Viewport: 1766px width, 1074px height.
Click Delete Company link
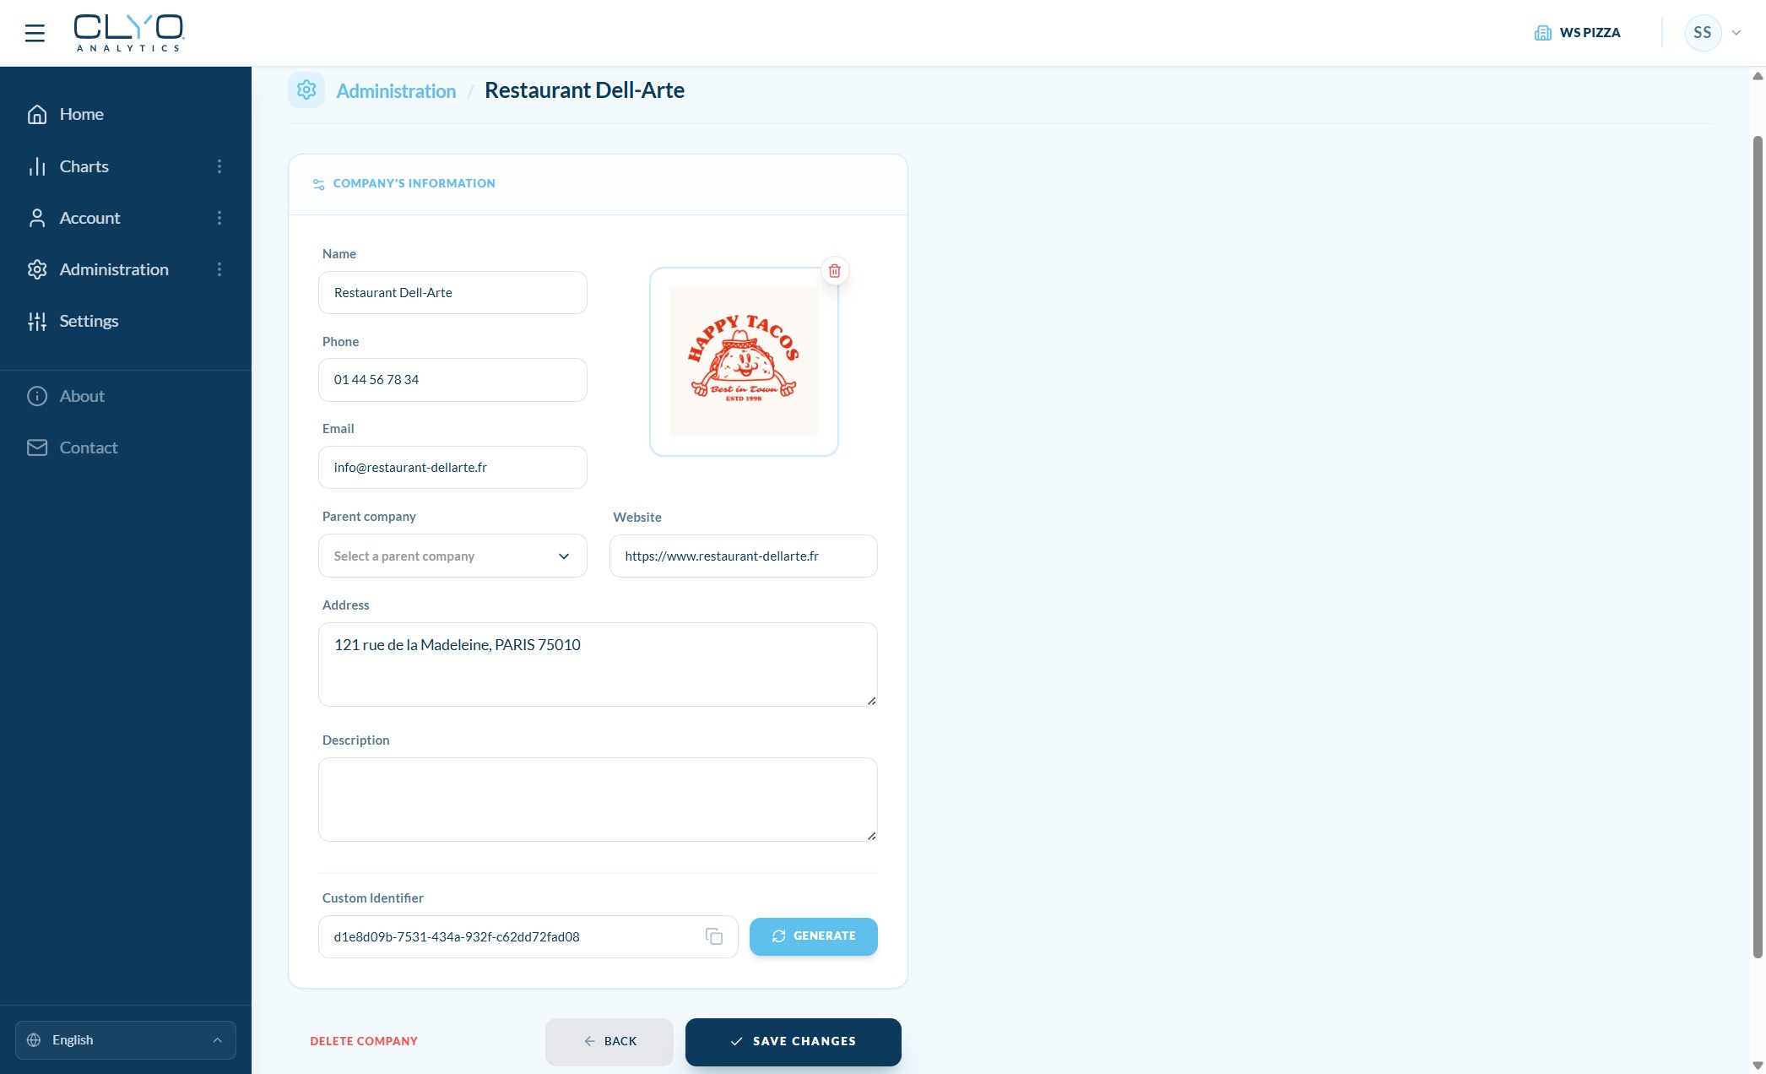click(364, 1041)
